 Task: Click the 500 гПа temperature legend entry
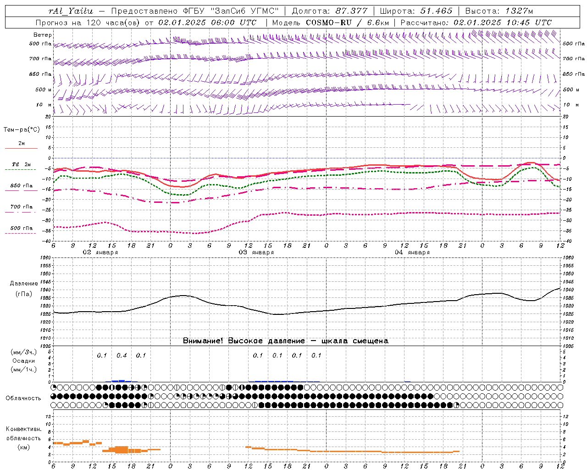tap(22, 228)
